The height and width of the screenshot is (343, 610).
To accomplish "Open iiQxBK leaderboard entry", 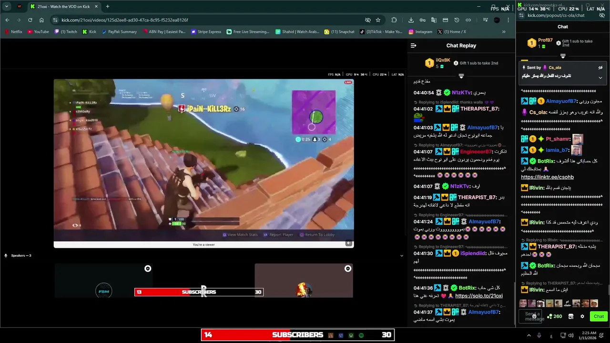I will (437, 63).
